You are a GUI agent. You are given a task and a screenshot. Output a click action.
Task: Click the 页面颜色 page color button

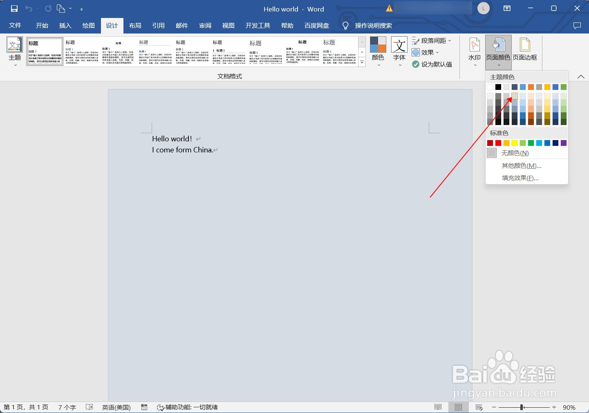[498, 52]
